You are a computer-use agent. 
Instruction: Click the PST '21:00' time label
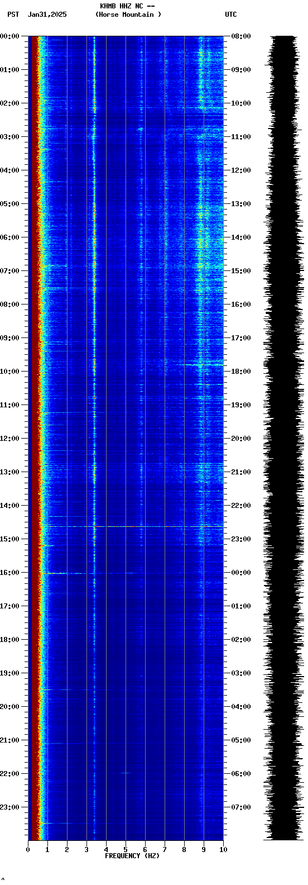[9, 740]
